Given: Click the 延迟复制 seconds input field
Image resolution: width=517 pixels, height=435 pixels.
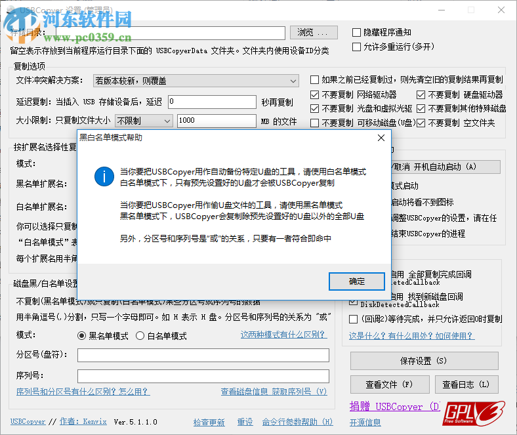Looking at the screenshot, I should pyautogui.click(x=212, y=102).
